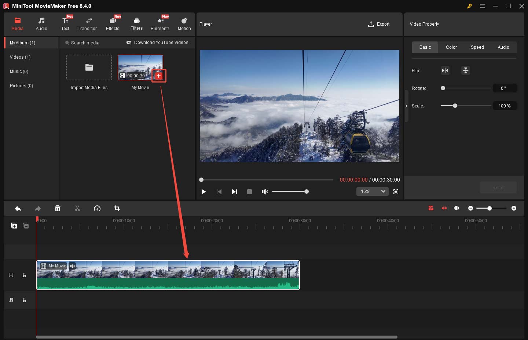The image size is (528, 340).
Task: Click the Delete (trash) icon on the toolbar
Action: (58, 208)
